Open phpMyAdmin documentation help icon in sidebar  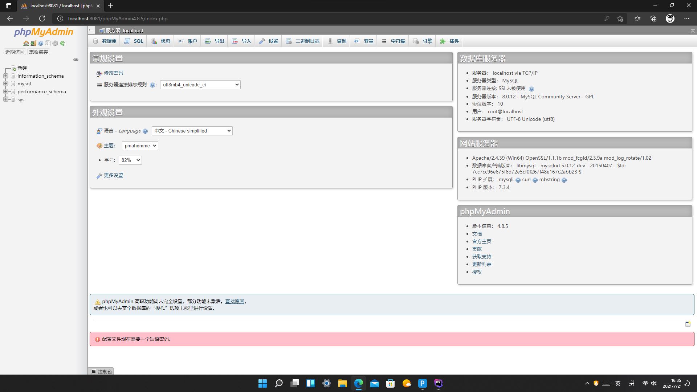[x=41, y=43]
